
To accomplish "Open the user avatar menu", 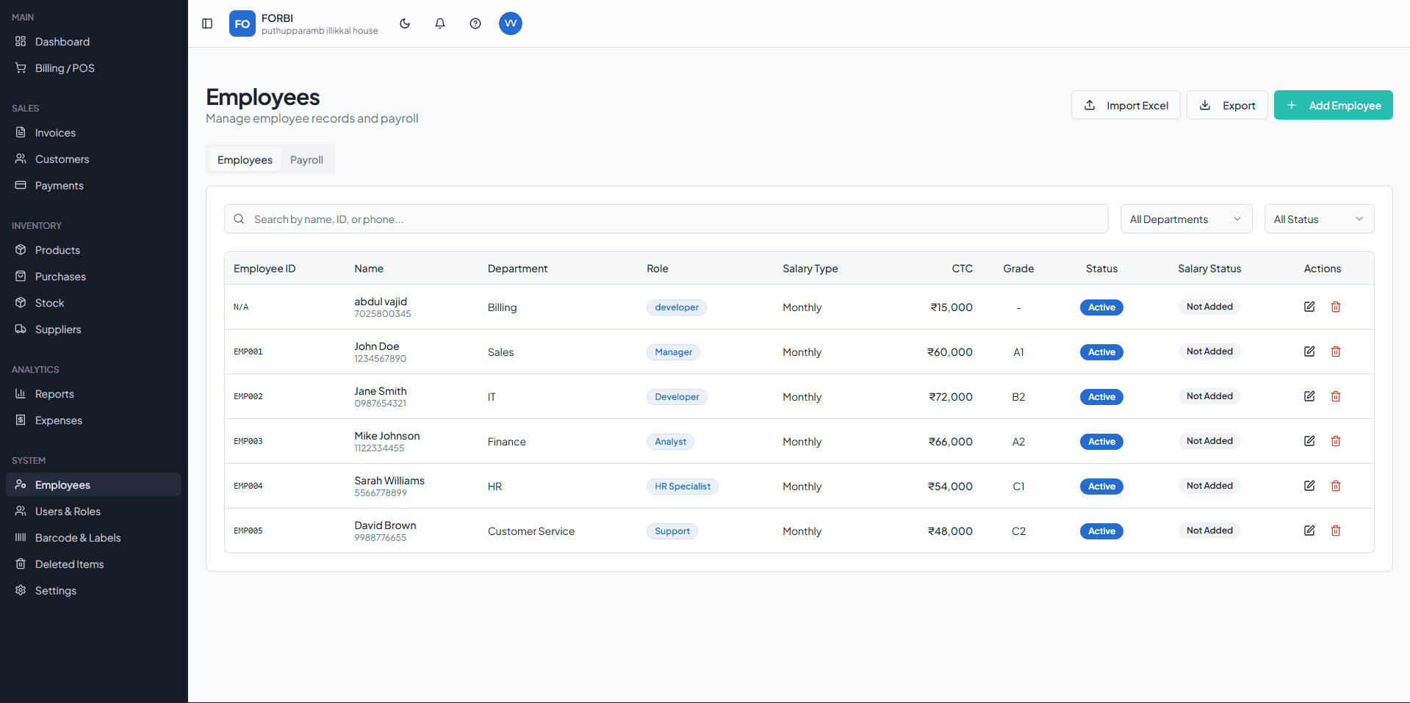I will pos(511,23).
